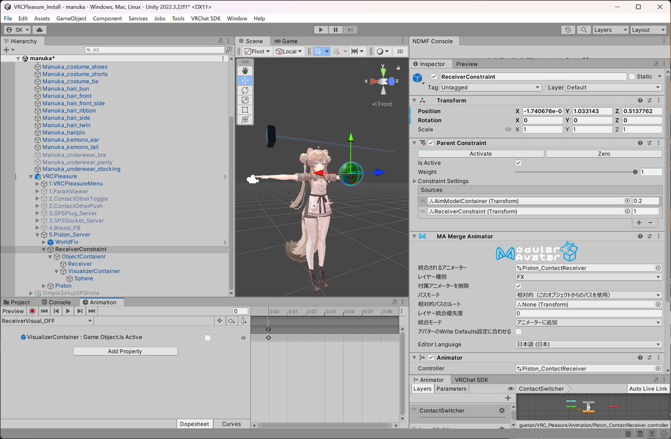Select the Hand view tool
Image resolution: width=671 pixels, height=439 pixels.
tap(245, 71)
